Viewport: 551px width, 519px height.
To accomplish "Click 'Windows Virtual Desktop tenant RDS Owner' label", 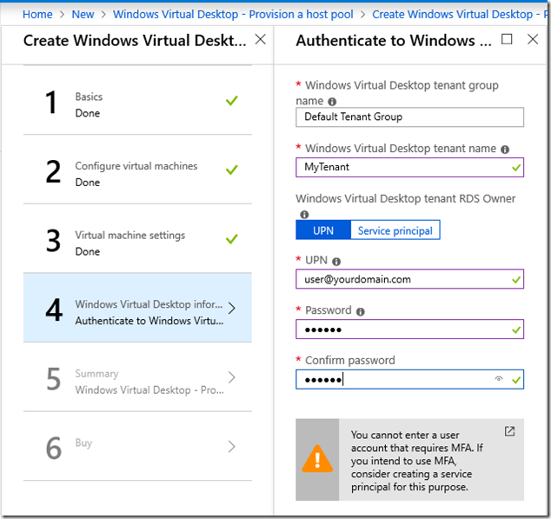I will [x=406, y=199].
